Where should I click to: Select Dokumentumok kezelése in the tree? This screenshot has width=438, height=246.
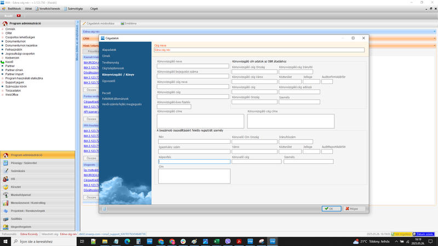[x=21, y=45]
